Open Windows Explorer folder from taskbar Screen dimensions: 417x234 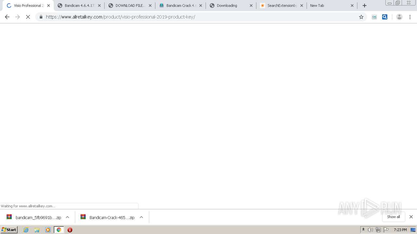pos(37,230)
